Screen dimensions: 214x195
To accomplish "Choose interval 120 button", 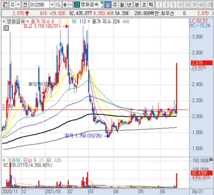I will (x=209, y=5).
